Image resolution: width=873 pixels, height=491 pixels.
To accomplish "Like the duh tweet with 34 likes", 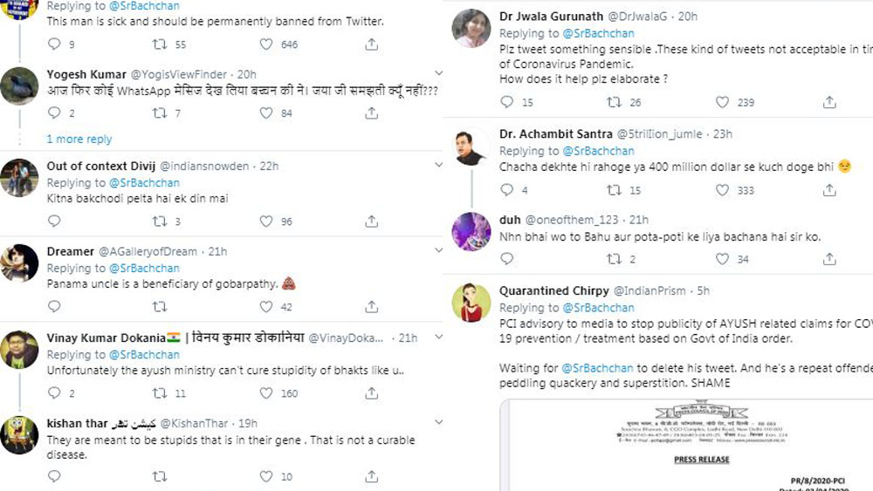I will tap(722, 259).
